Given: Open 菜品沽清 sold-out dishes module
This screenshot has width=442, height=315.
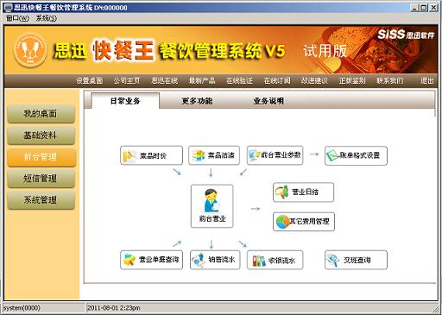Looking at the screenshot, I should (x=214, y=155).
